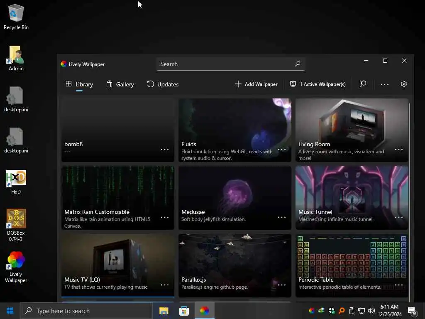Image resolution: width=425 pixels, height=319 pixels.
Task: Open options for Periodic Table wallpaper
Action: (x=399, y=285)
